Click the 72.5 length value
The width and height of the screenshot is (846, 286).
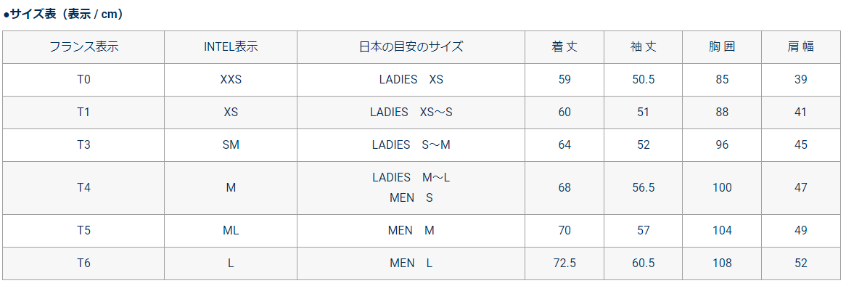click(565, 263)
